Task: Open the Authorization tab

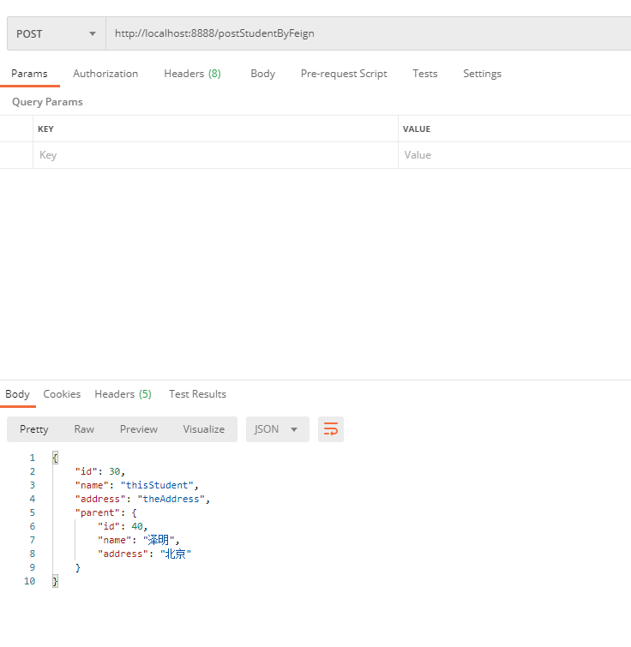Action: 105,74
